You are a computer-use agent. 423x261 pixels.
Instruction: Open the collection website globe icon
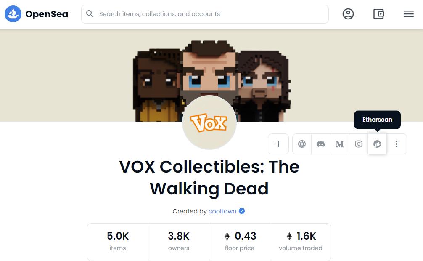[x=302, y=144]
